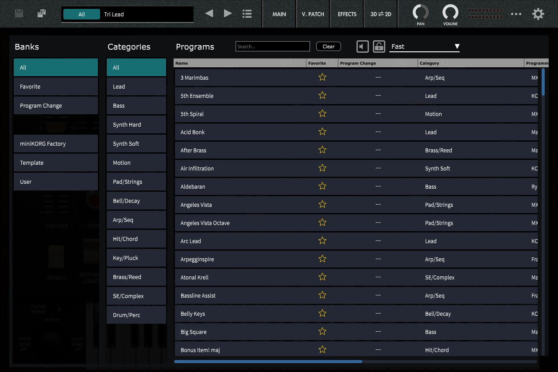
Task: Open the Fast speed dropdown
Action: 424,46
